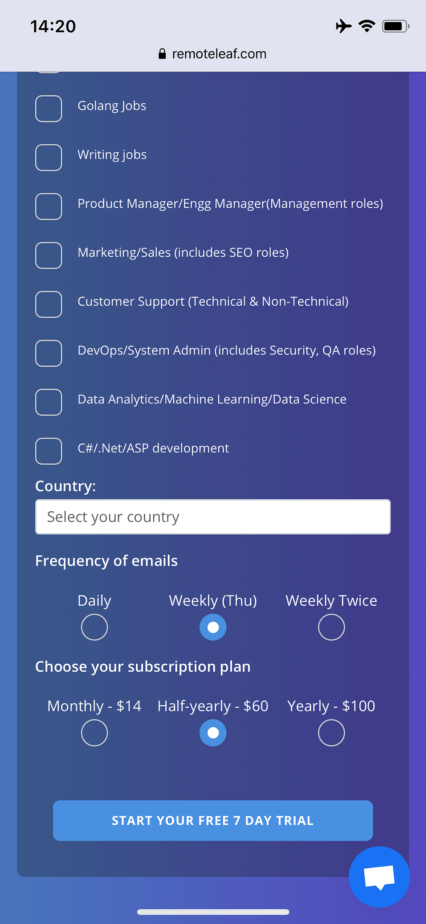Tap the remoteleaf.com address bar
The height and width of the screenshot is (924, 426).
[x=213, y=54]
